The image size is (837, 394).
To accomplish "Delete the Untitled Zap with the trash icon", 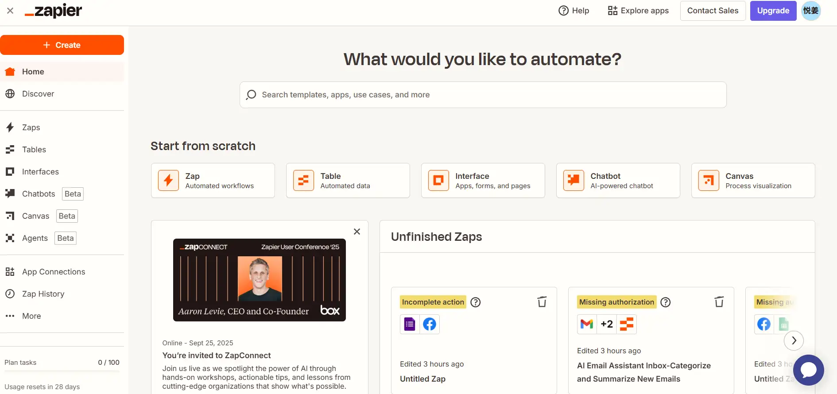I will 542,302.
